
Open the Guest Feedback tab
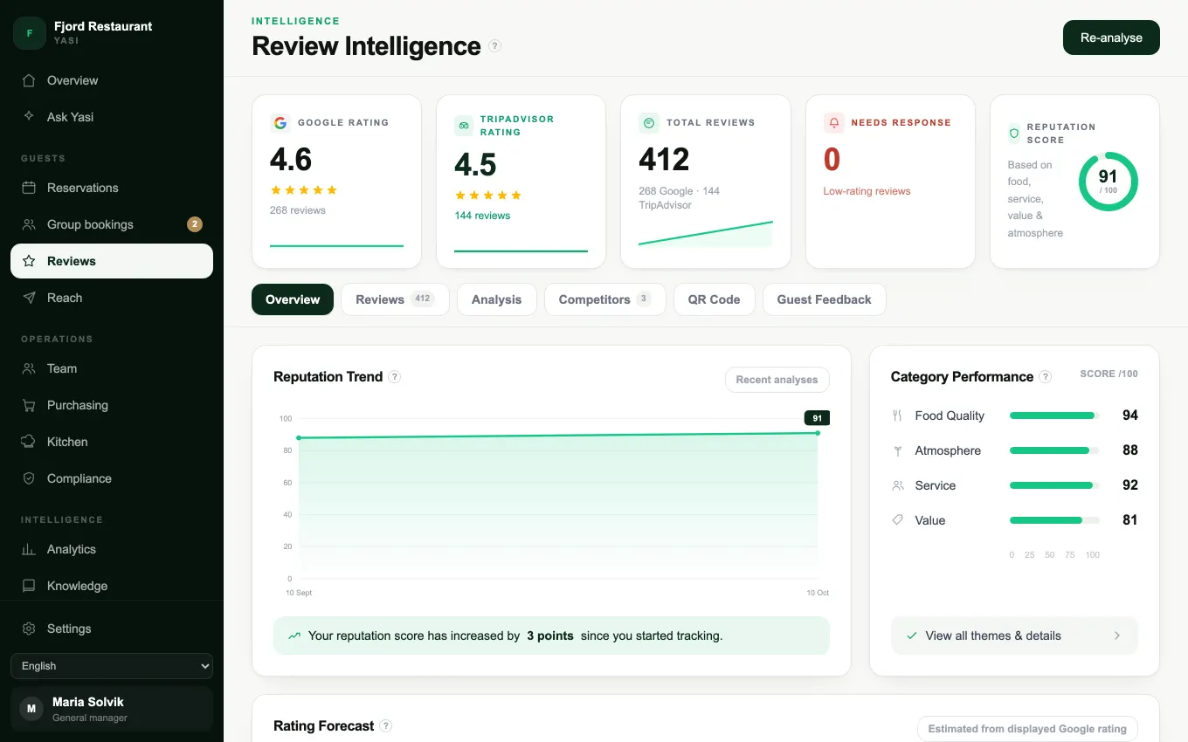click(x=824, y=299)
